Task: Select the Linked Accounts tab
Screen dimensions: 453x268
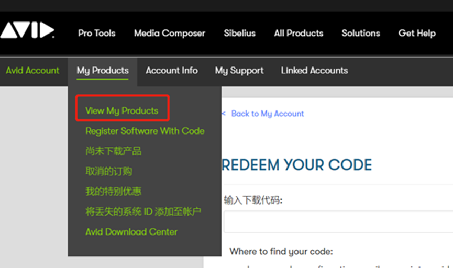Action: (314, 70)
